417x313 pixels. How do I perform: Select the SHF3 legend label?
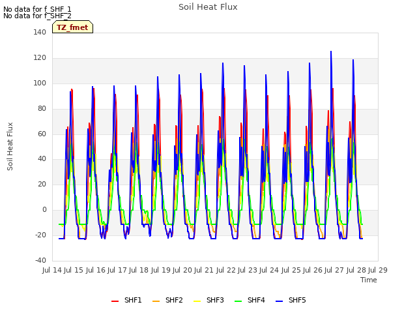click(x=215, y=300)
